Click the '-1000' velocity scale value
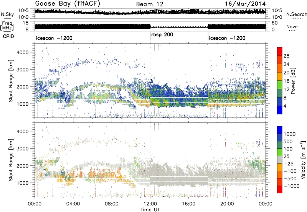This screenshot has height=212, width=307. tap(292, 186)
